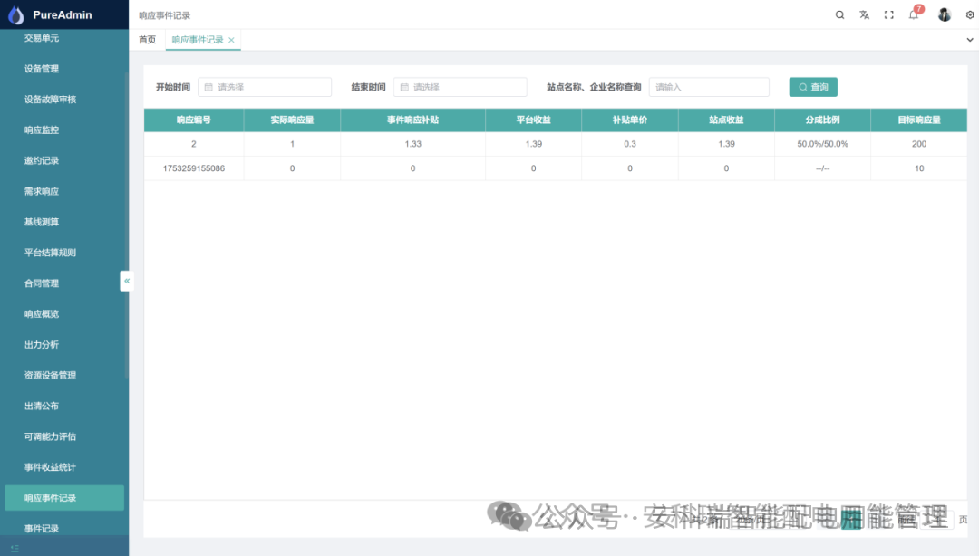Open the notification bell with badge 7

coord(913,14)
